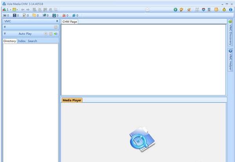
Task: Click the orange book icon in top toolbar
Action: pos(217,9)
